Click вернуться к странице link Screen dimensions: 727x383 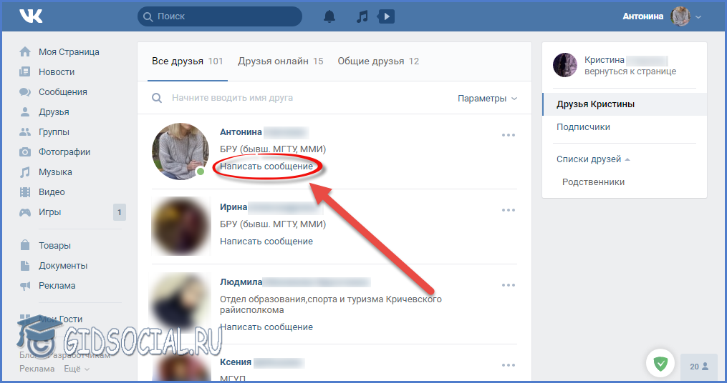coord(630,71)
